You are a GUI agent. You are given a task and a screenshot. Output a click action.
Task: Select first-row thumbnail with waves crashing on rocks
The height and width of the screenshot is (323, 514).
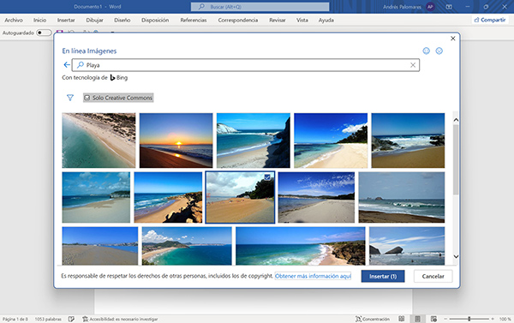[x=408, y=141]
